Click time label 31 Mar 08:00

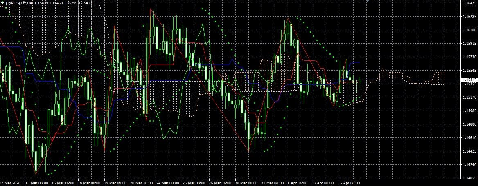(273, 183)
